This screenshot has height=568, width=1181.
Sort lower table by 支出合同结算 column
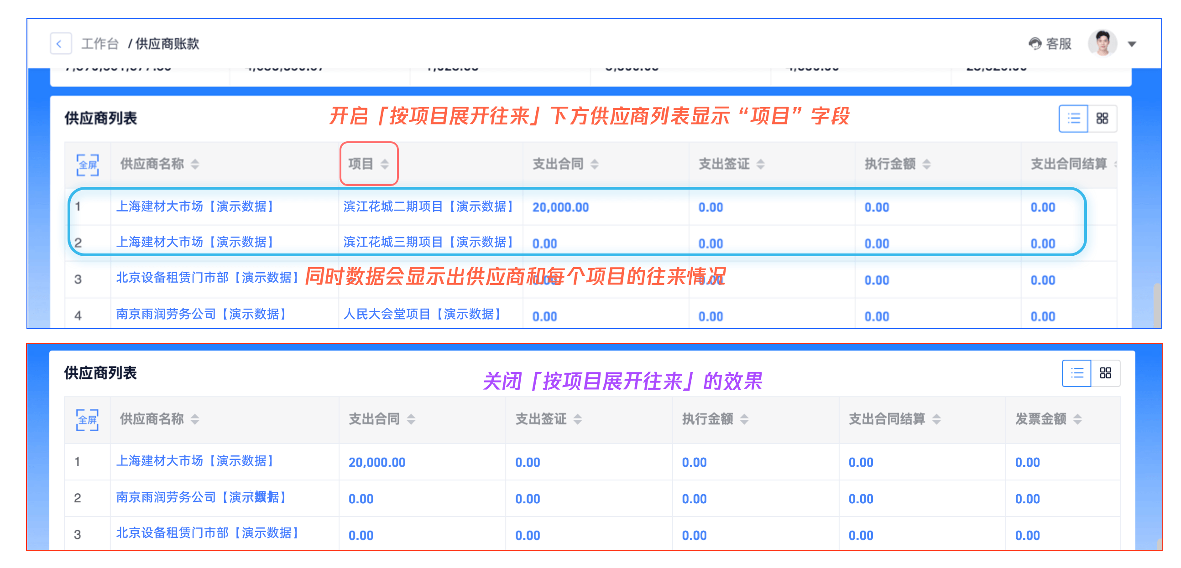point(936,418)
